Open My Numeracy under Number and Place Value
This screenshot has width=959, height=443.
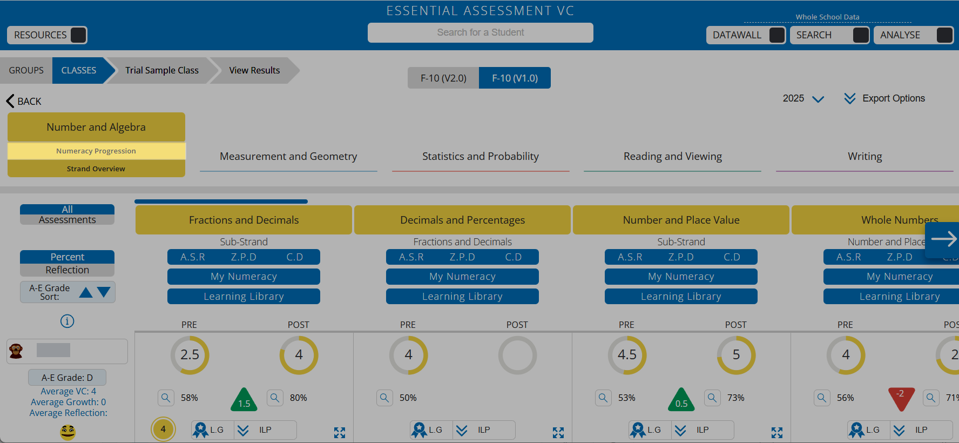click(x=681, y=277)
